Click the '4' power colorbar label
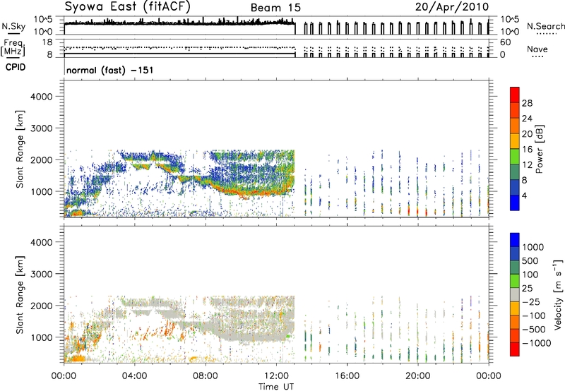This screenshot has width=565, height=391. 525,196
